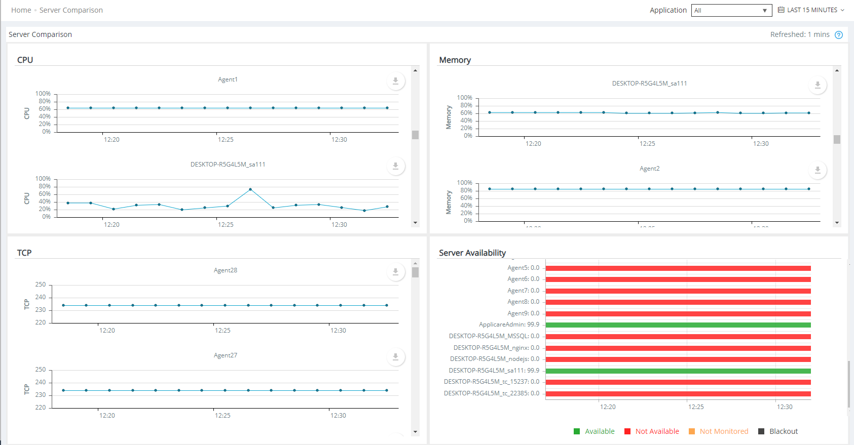Click the calendar icon beside Last 15 Minutes
The width and height of the screenshot is (854, 445).
click(x=781, y=10)
